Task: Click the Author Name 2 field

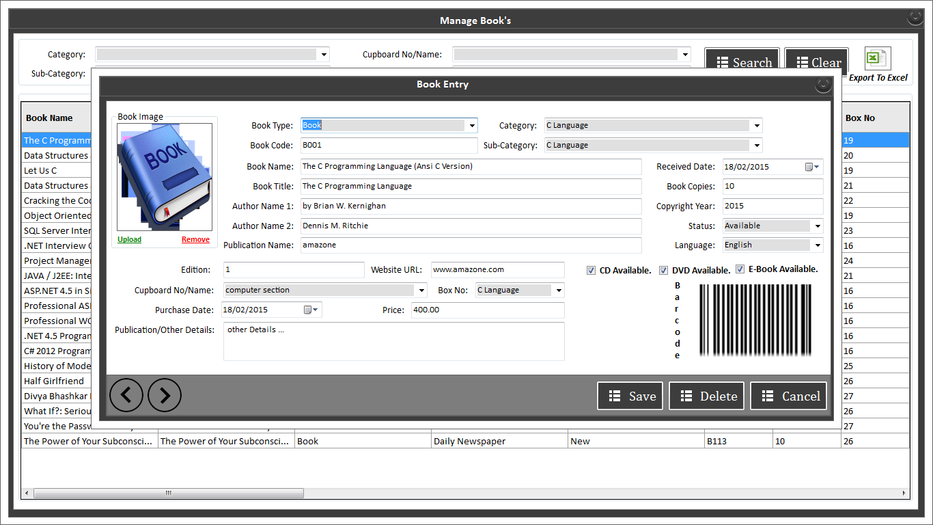Action: pyautogui.click(x=471, y=226)
